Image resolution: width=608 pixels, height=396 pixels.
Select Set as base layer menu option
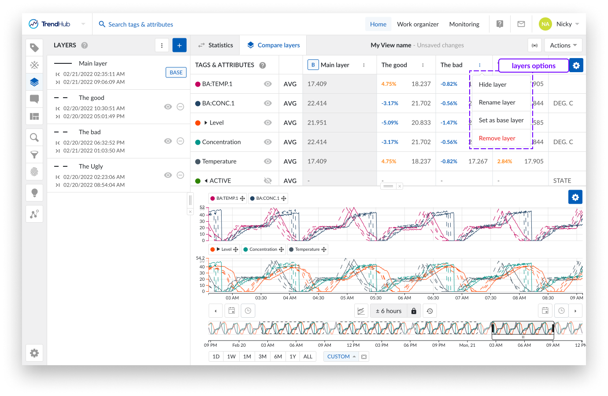[x=501, y=120]
